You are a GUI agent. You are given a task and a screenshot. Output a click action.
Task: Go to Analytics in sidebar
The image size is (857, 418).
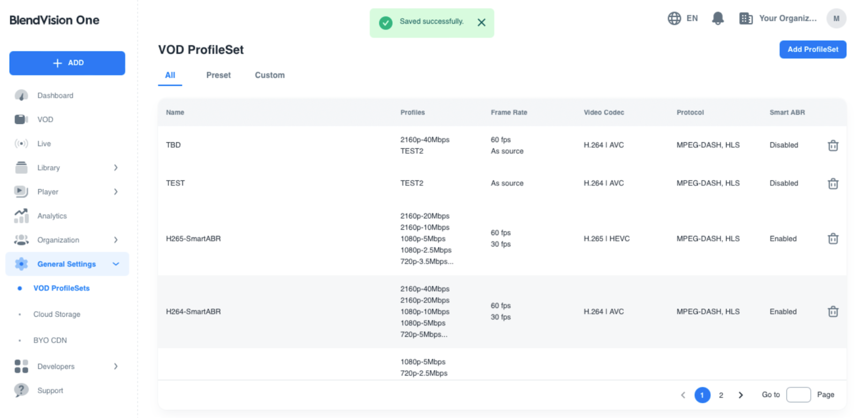(x=52, y=216)
